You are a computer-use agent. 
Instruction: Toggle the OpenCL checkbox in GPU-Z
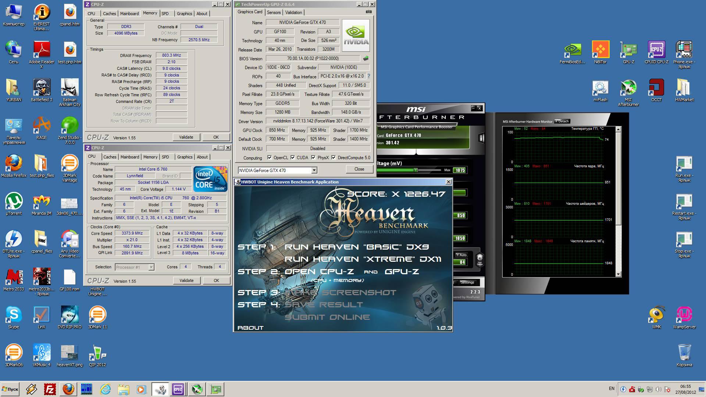pos(270,158)
